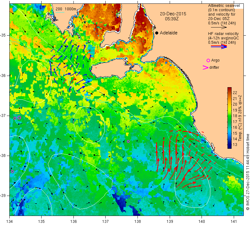Viewport: 250px width, 225px height.
Task: Click the green 18 degree section of the colorbar
Action: point(229,116)
